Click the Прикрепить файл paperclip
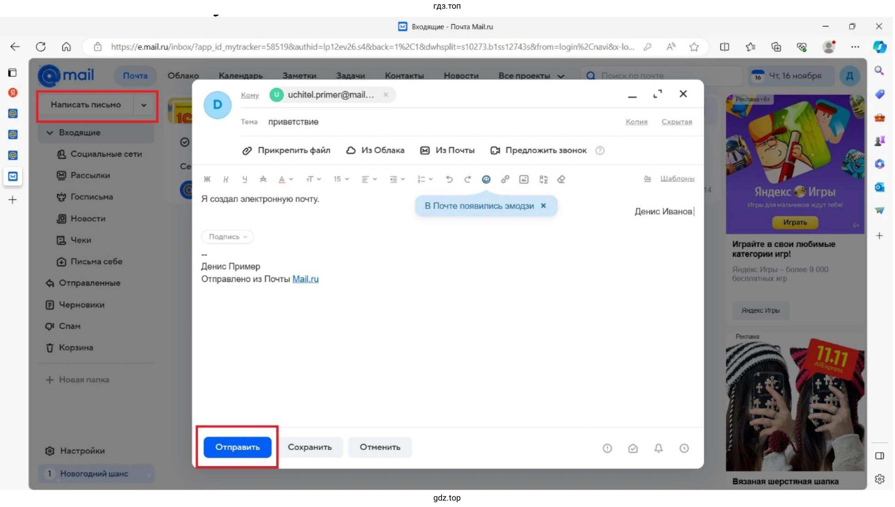 [248, 150]
